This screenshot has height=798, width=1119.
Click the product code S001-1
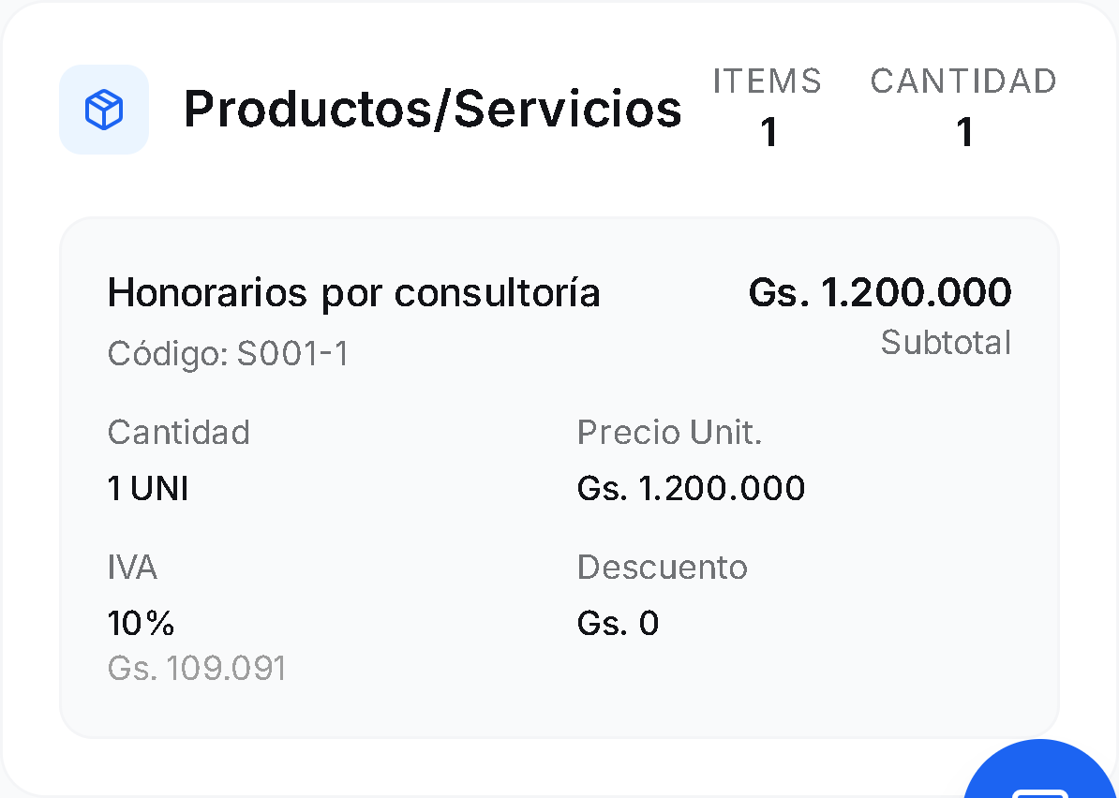click(228, 354)
